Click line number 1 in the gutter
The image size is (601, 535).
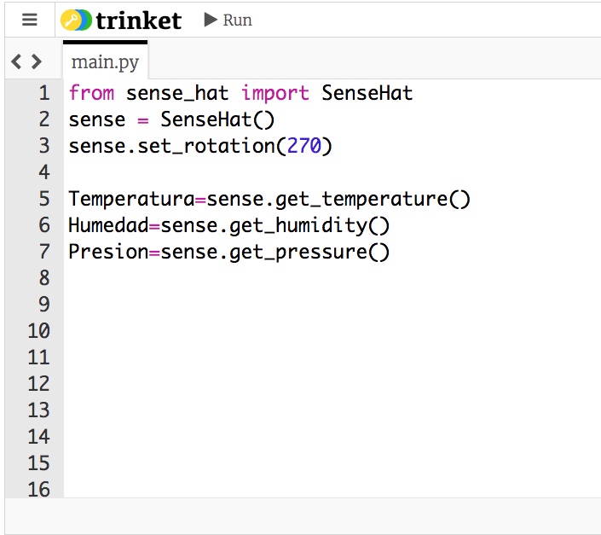tap(44, 93)
